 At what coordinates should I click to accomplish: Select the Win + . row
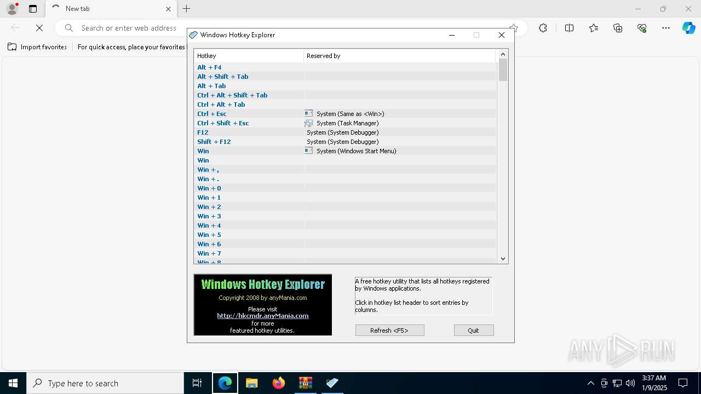[346, 179]
